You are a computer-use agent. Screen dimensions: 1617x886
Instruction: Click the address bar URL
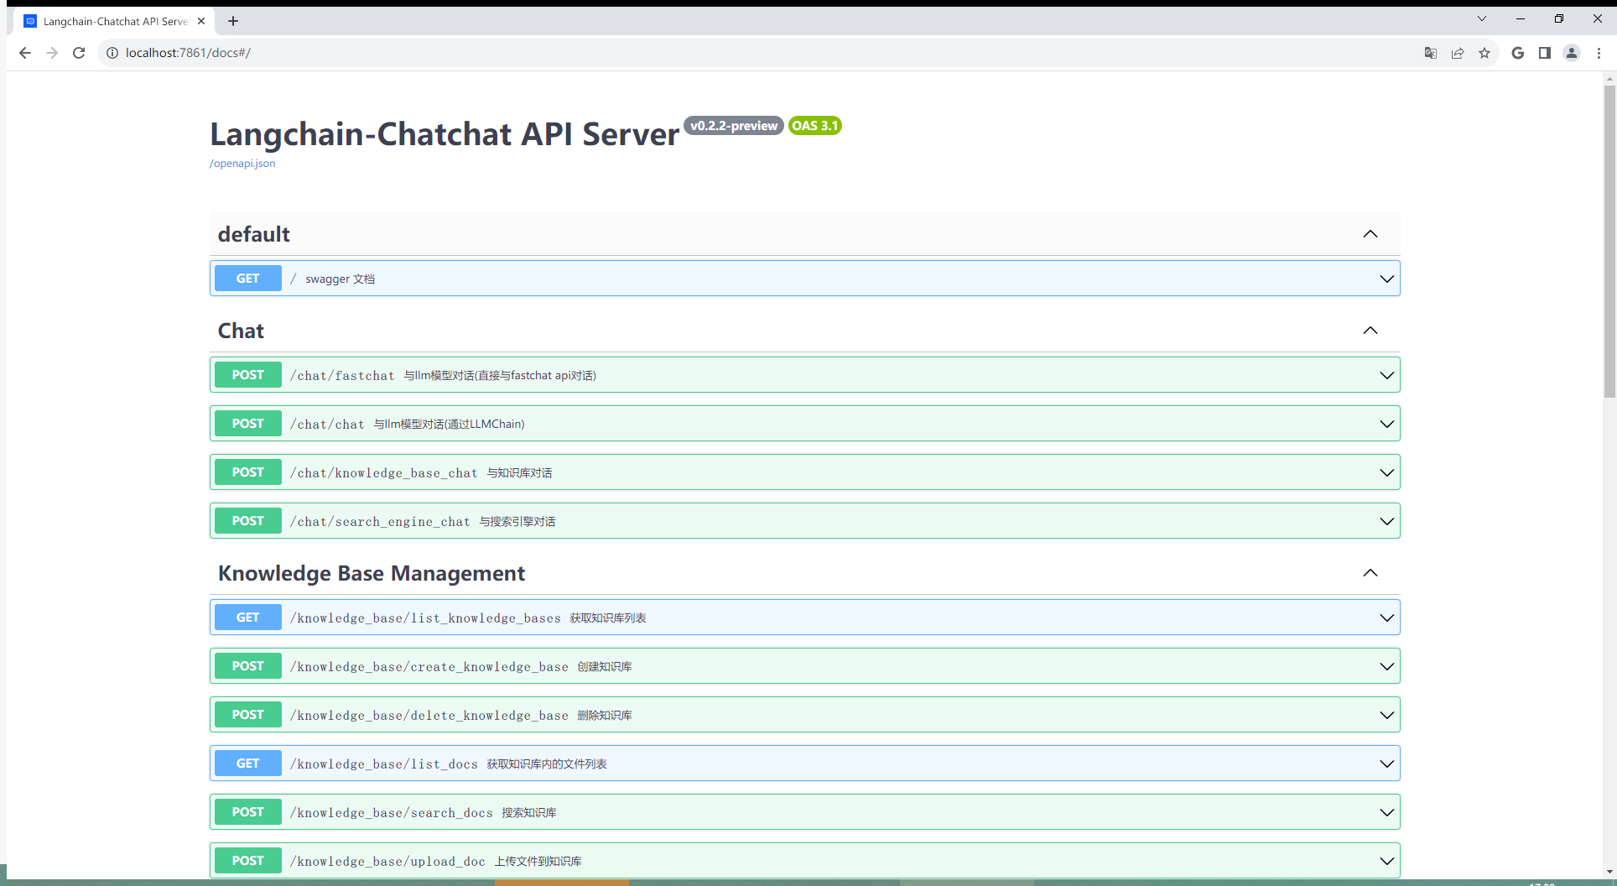(188, 53)
